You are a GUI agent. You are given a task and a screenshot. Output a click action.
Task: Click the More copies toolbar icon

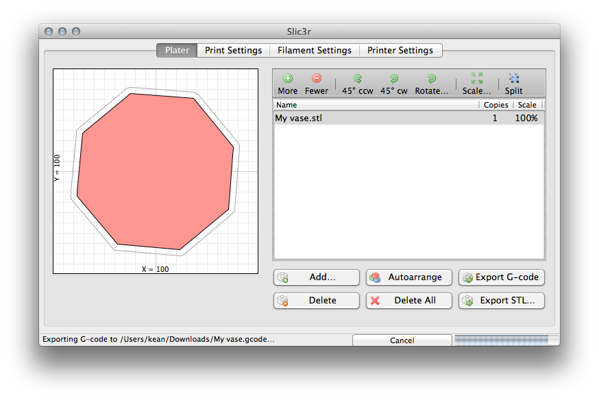tap(288, 84)
